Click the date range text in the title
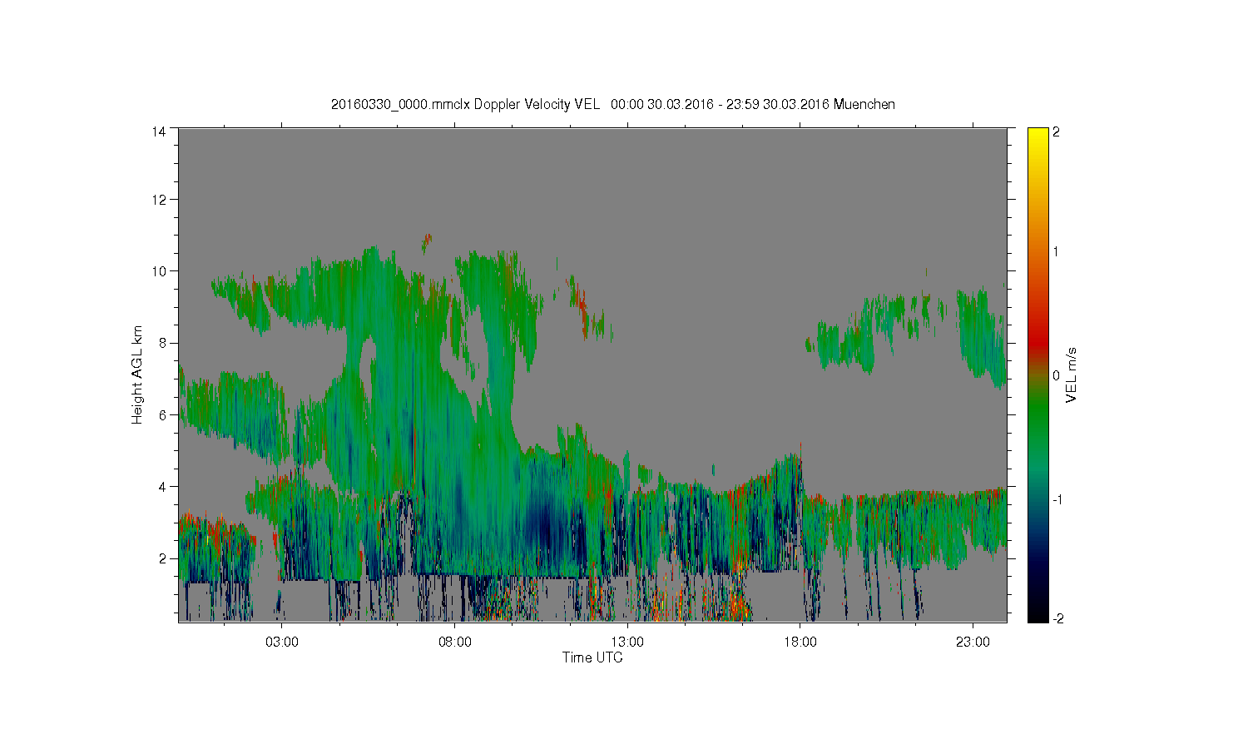Viewport: 1248px width, 749px height. [720, 104]
